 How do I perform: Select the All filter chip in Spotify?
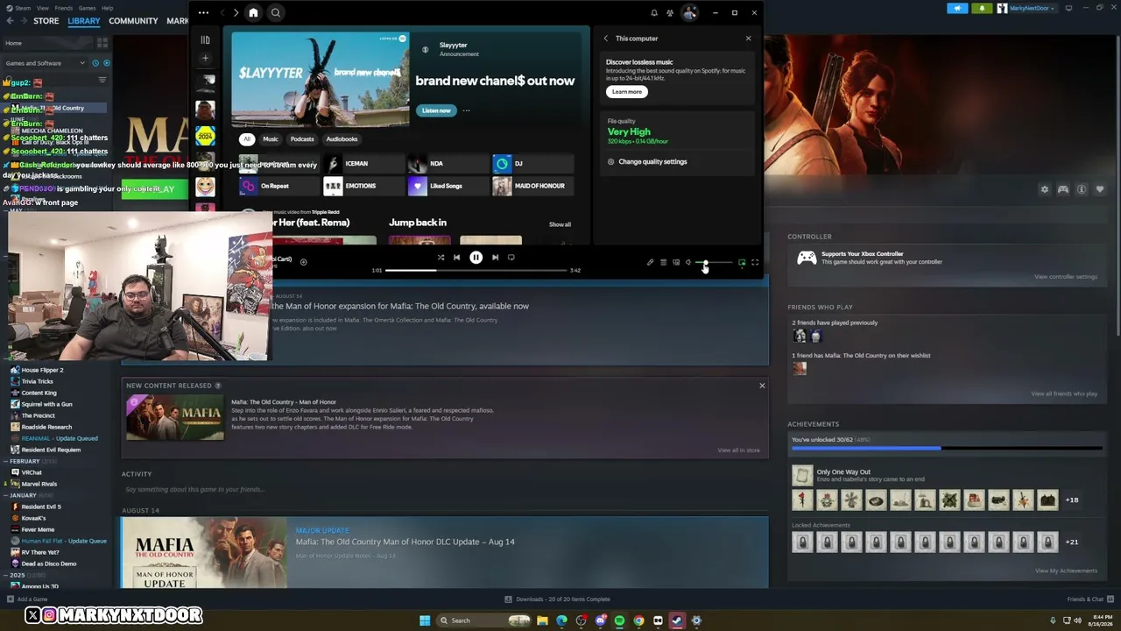[247, 139]
